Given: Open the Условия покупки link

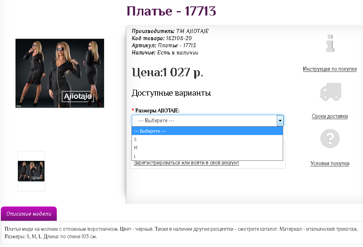Looking at the screenshot, I should 330,164.
